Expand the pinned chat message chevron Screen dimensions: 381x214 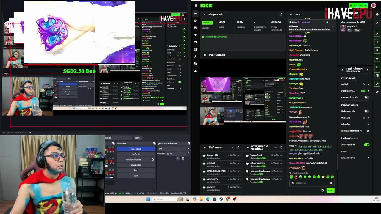click(333, 27)
